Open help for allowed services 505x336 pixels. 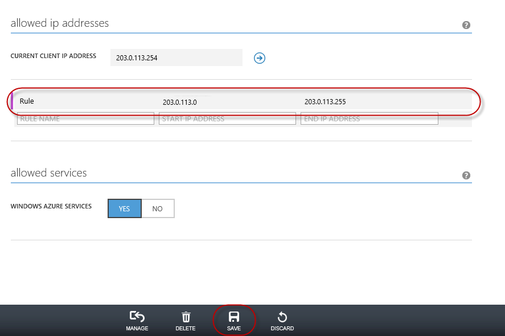466,175
